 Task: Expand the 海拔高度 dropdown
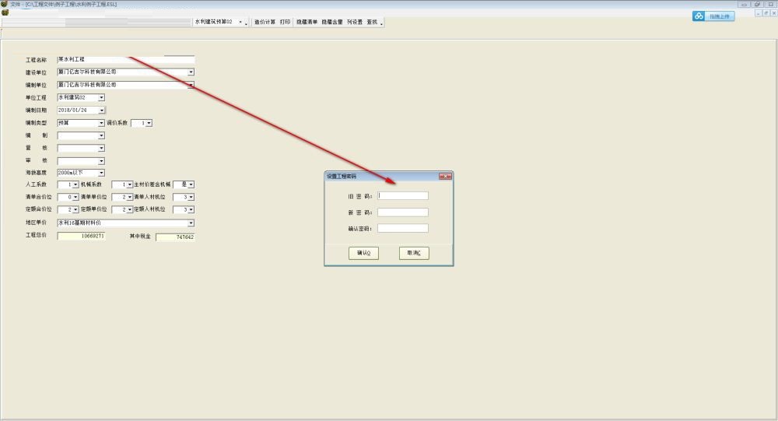pos(101,173)
